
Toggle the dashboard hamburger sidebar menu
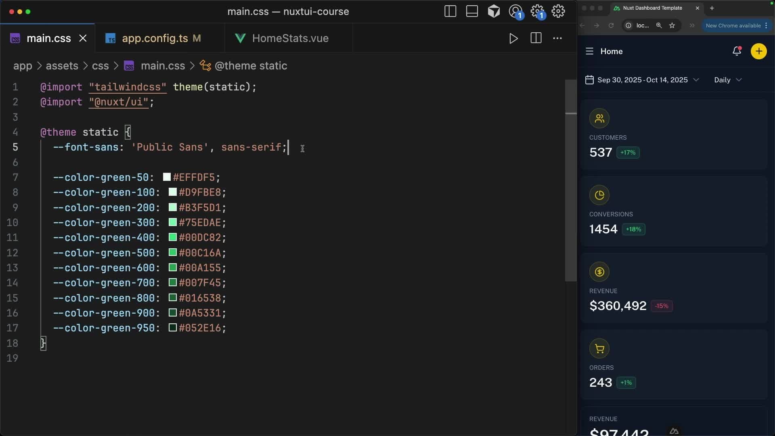click(x=589, y=51)
